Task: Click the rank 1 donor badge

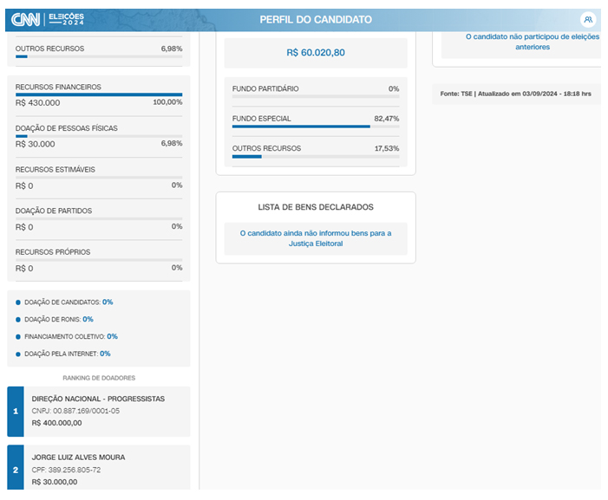Action: pos(15,412)
